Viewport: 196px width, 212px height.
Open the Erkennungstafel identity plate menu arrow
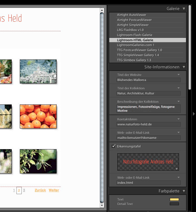[176, 169]
